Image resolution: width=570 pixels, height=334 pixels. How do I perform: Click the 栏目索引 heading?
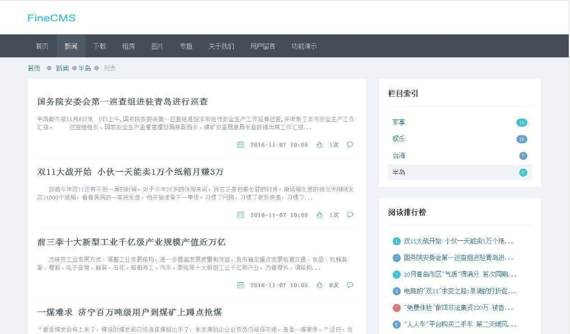tap(403, 94)
